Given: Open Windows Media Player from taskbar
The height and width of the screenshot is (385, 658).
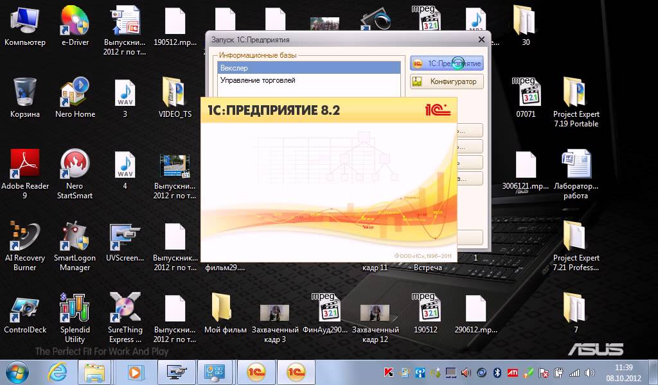Looking at the screenshot, I should 135,372.
